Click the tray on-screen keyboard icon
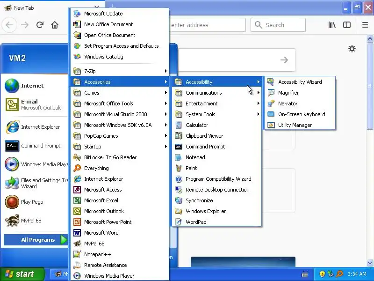Screen dimensions: 374x281 pyautogui.click(x=305, y=274)
